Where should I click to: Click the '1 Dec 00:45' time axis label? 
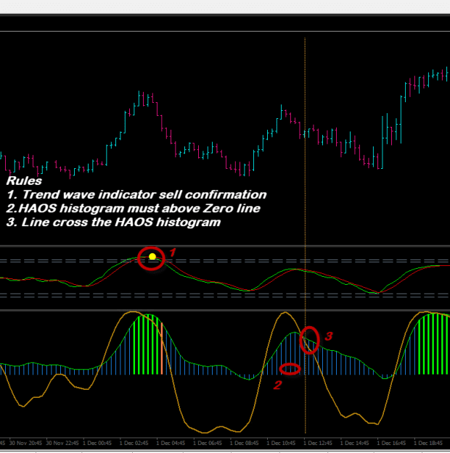pos(97,443)
